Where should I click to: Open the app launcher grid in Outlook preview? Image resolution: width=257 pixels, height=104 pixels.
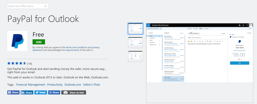click(148, 25)
